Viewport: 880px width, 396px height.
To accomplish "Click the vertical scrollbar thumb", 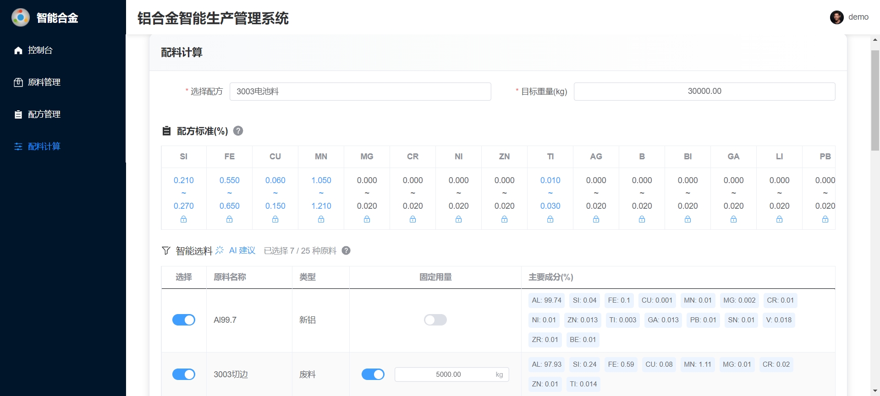I will click(875, 100).
